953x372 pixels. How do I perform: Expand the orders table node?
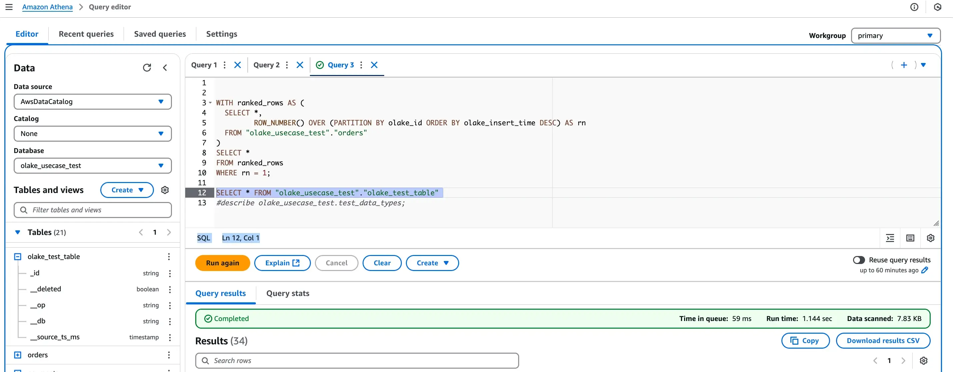17,355
